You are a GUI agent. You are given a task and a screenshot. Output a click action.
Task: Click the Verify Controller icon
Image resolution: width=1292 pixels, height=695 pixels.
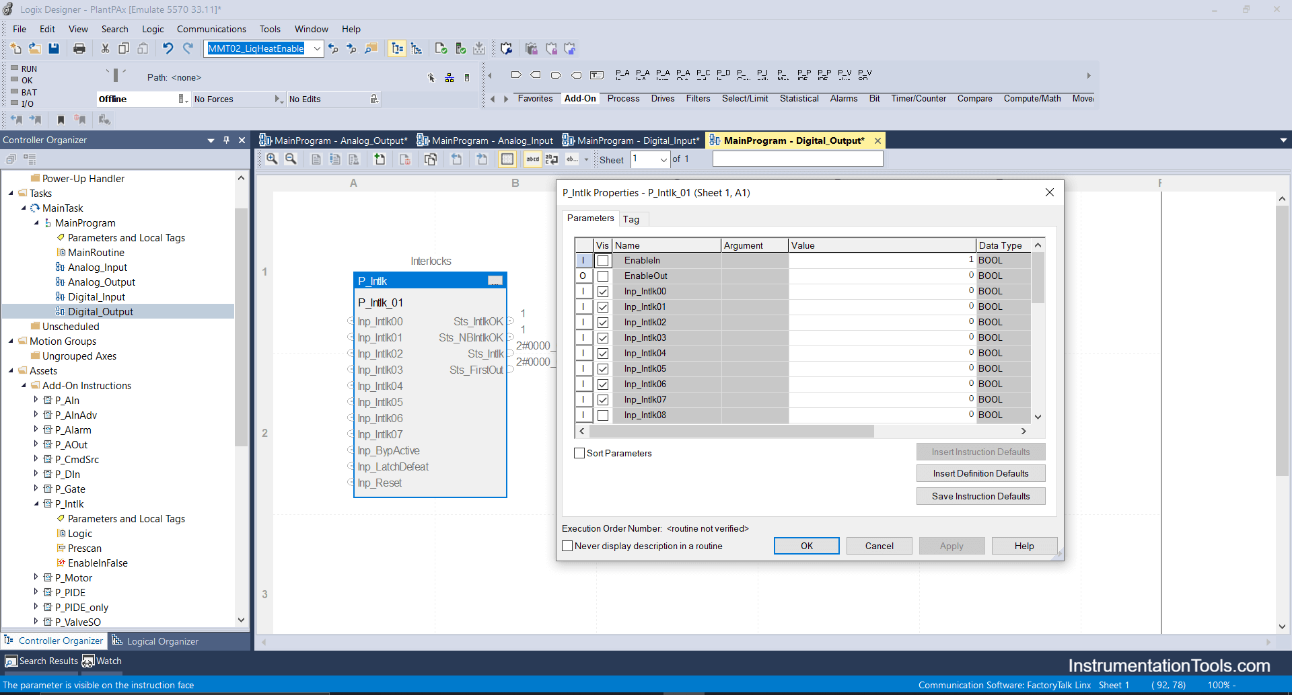click(x=461, y=48)
